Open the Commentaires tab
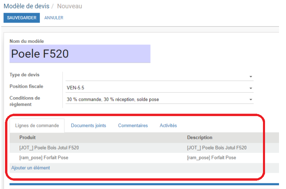Screen dimensions: 286x189 pos(133,126)
